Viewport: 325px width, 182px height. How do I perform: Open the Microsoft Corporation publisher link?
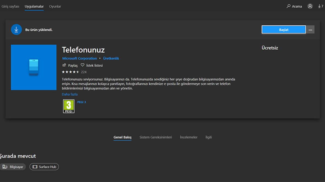point(79,58)
